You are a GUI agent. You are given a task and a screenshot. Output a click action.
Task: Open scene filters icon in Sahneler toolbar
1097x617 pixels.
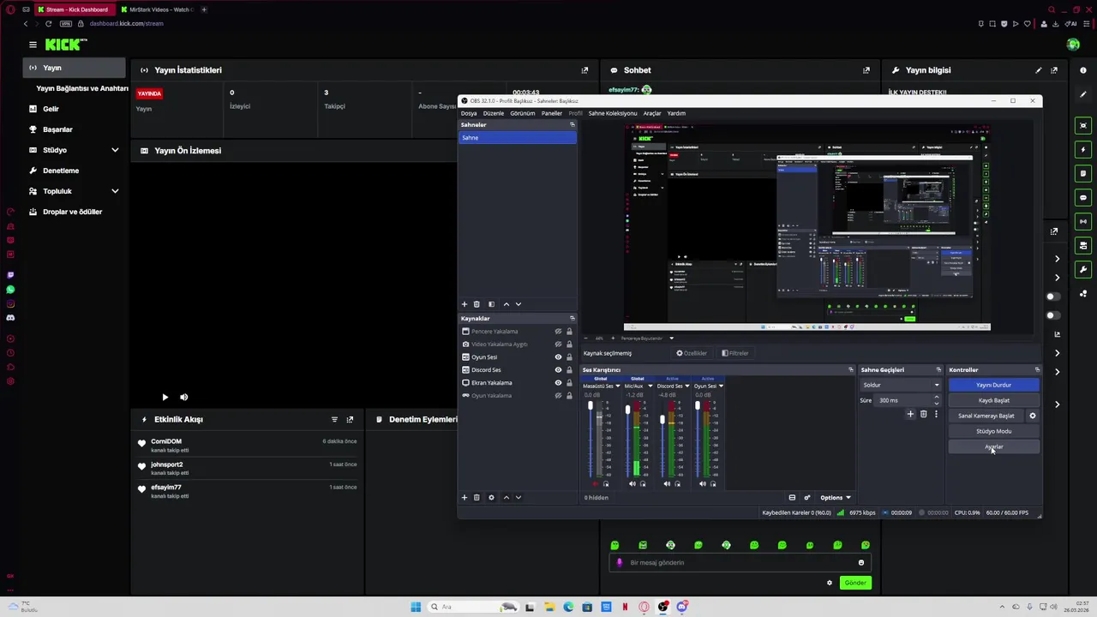(491, 304)
